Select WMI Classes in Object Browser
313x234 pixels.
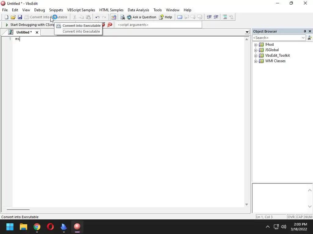tap(275, 61)
